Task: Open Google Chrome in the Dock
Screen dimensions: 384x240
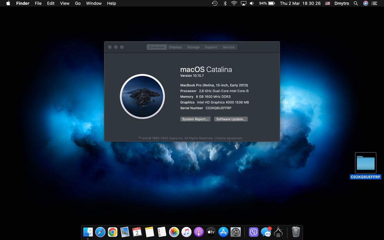Action: (113, 232)
